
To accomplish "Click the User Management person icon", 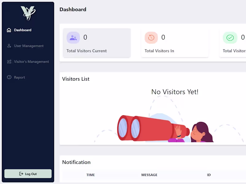I will (x=9, y=46).
